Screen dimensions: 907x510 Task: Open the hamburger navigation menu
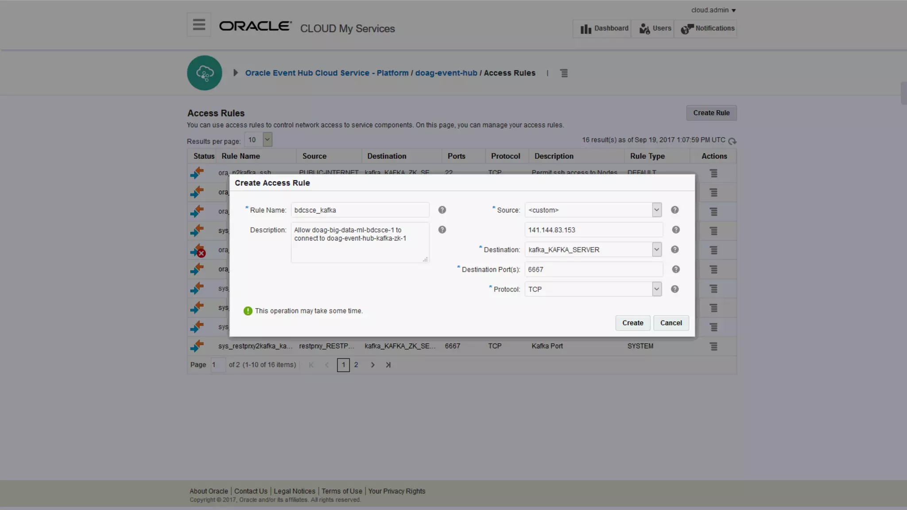[x=199, y=25]
